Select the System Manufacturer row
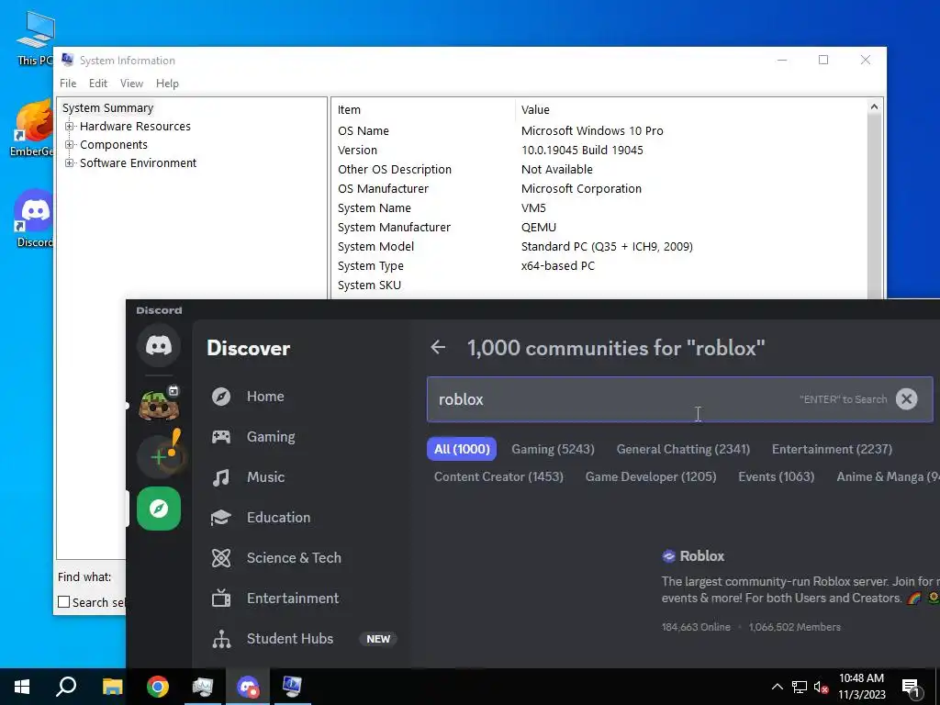The height and width of the screenshot is (705, 940). click(599, 228)
